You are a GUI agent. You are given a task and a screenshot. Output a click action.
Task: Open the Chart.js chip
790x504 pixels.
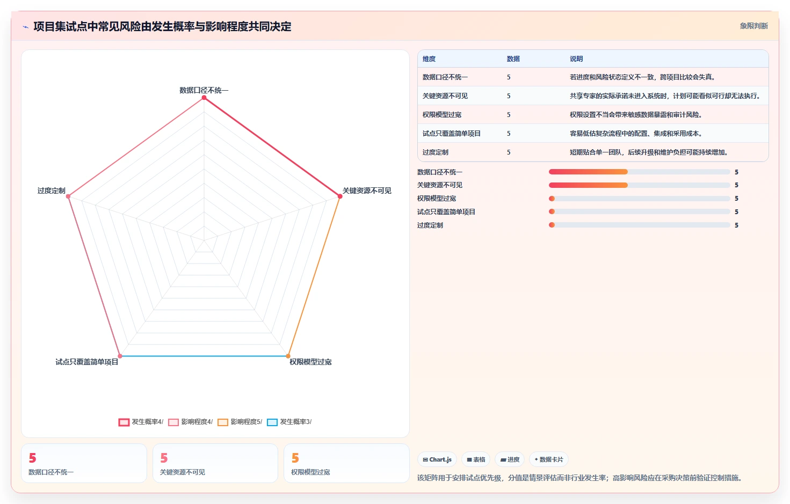pyautogui.click(x=437, y=459)
